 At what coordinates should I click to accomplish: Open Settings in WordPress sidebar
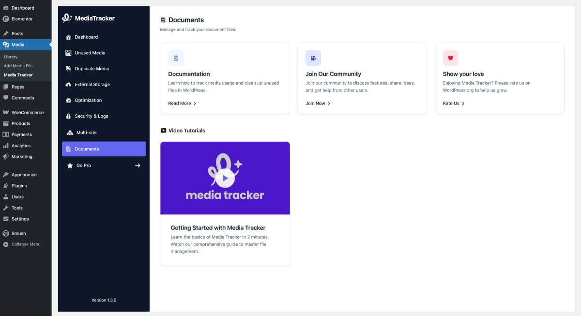point(26,219)
